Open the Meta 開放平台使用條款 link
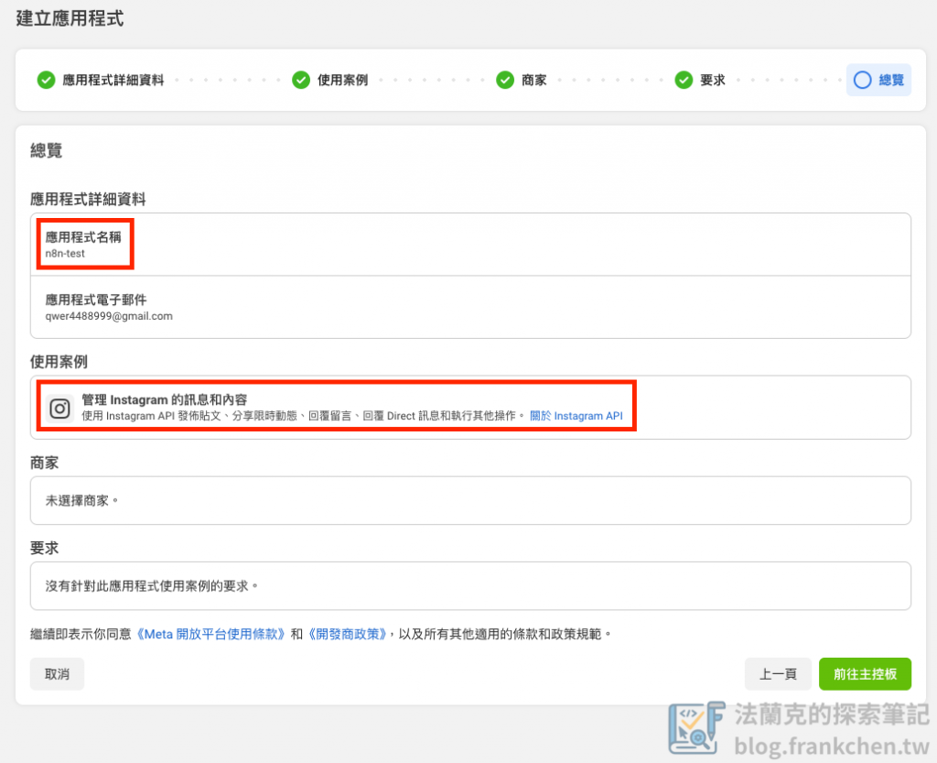937x763 pixels. (210, 634)
